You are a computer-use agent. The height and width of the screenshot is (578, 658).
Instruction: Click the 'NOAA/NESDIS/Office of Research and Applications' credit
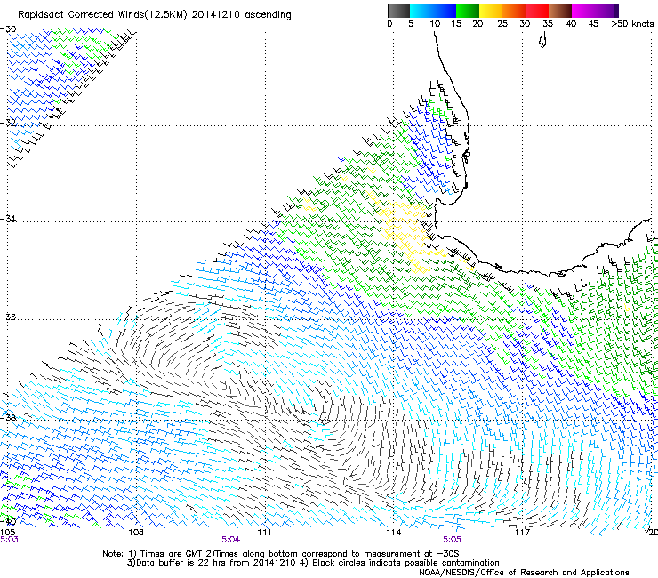524,573
